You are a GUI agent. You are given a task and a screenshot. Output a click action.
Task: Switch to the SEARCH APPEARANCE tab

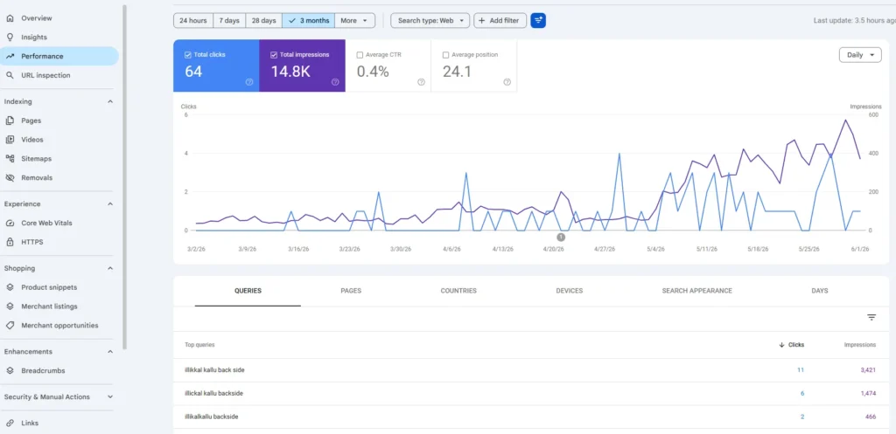(x=697, y=291)
